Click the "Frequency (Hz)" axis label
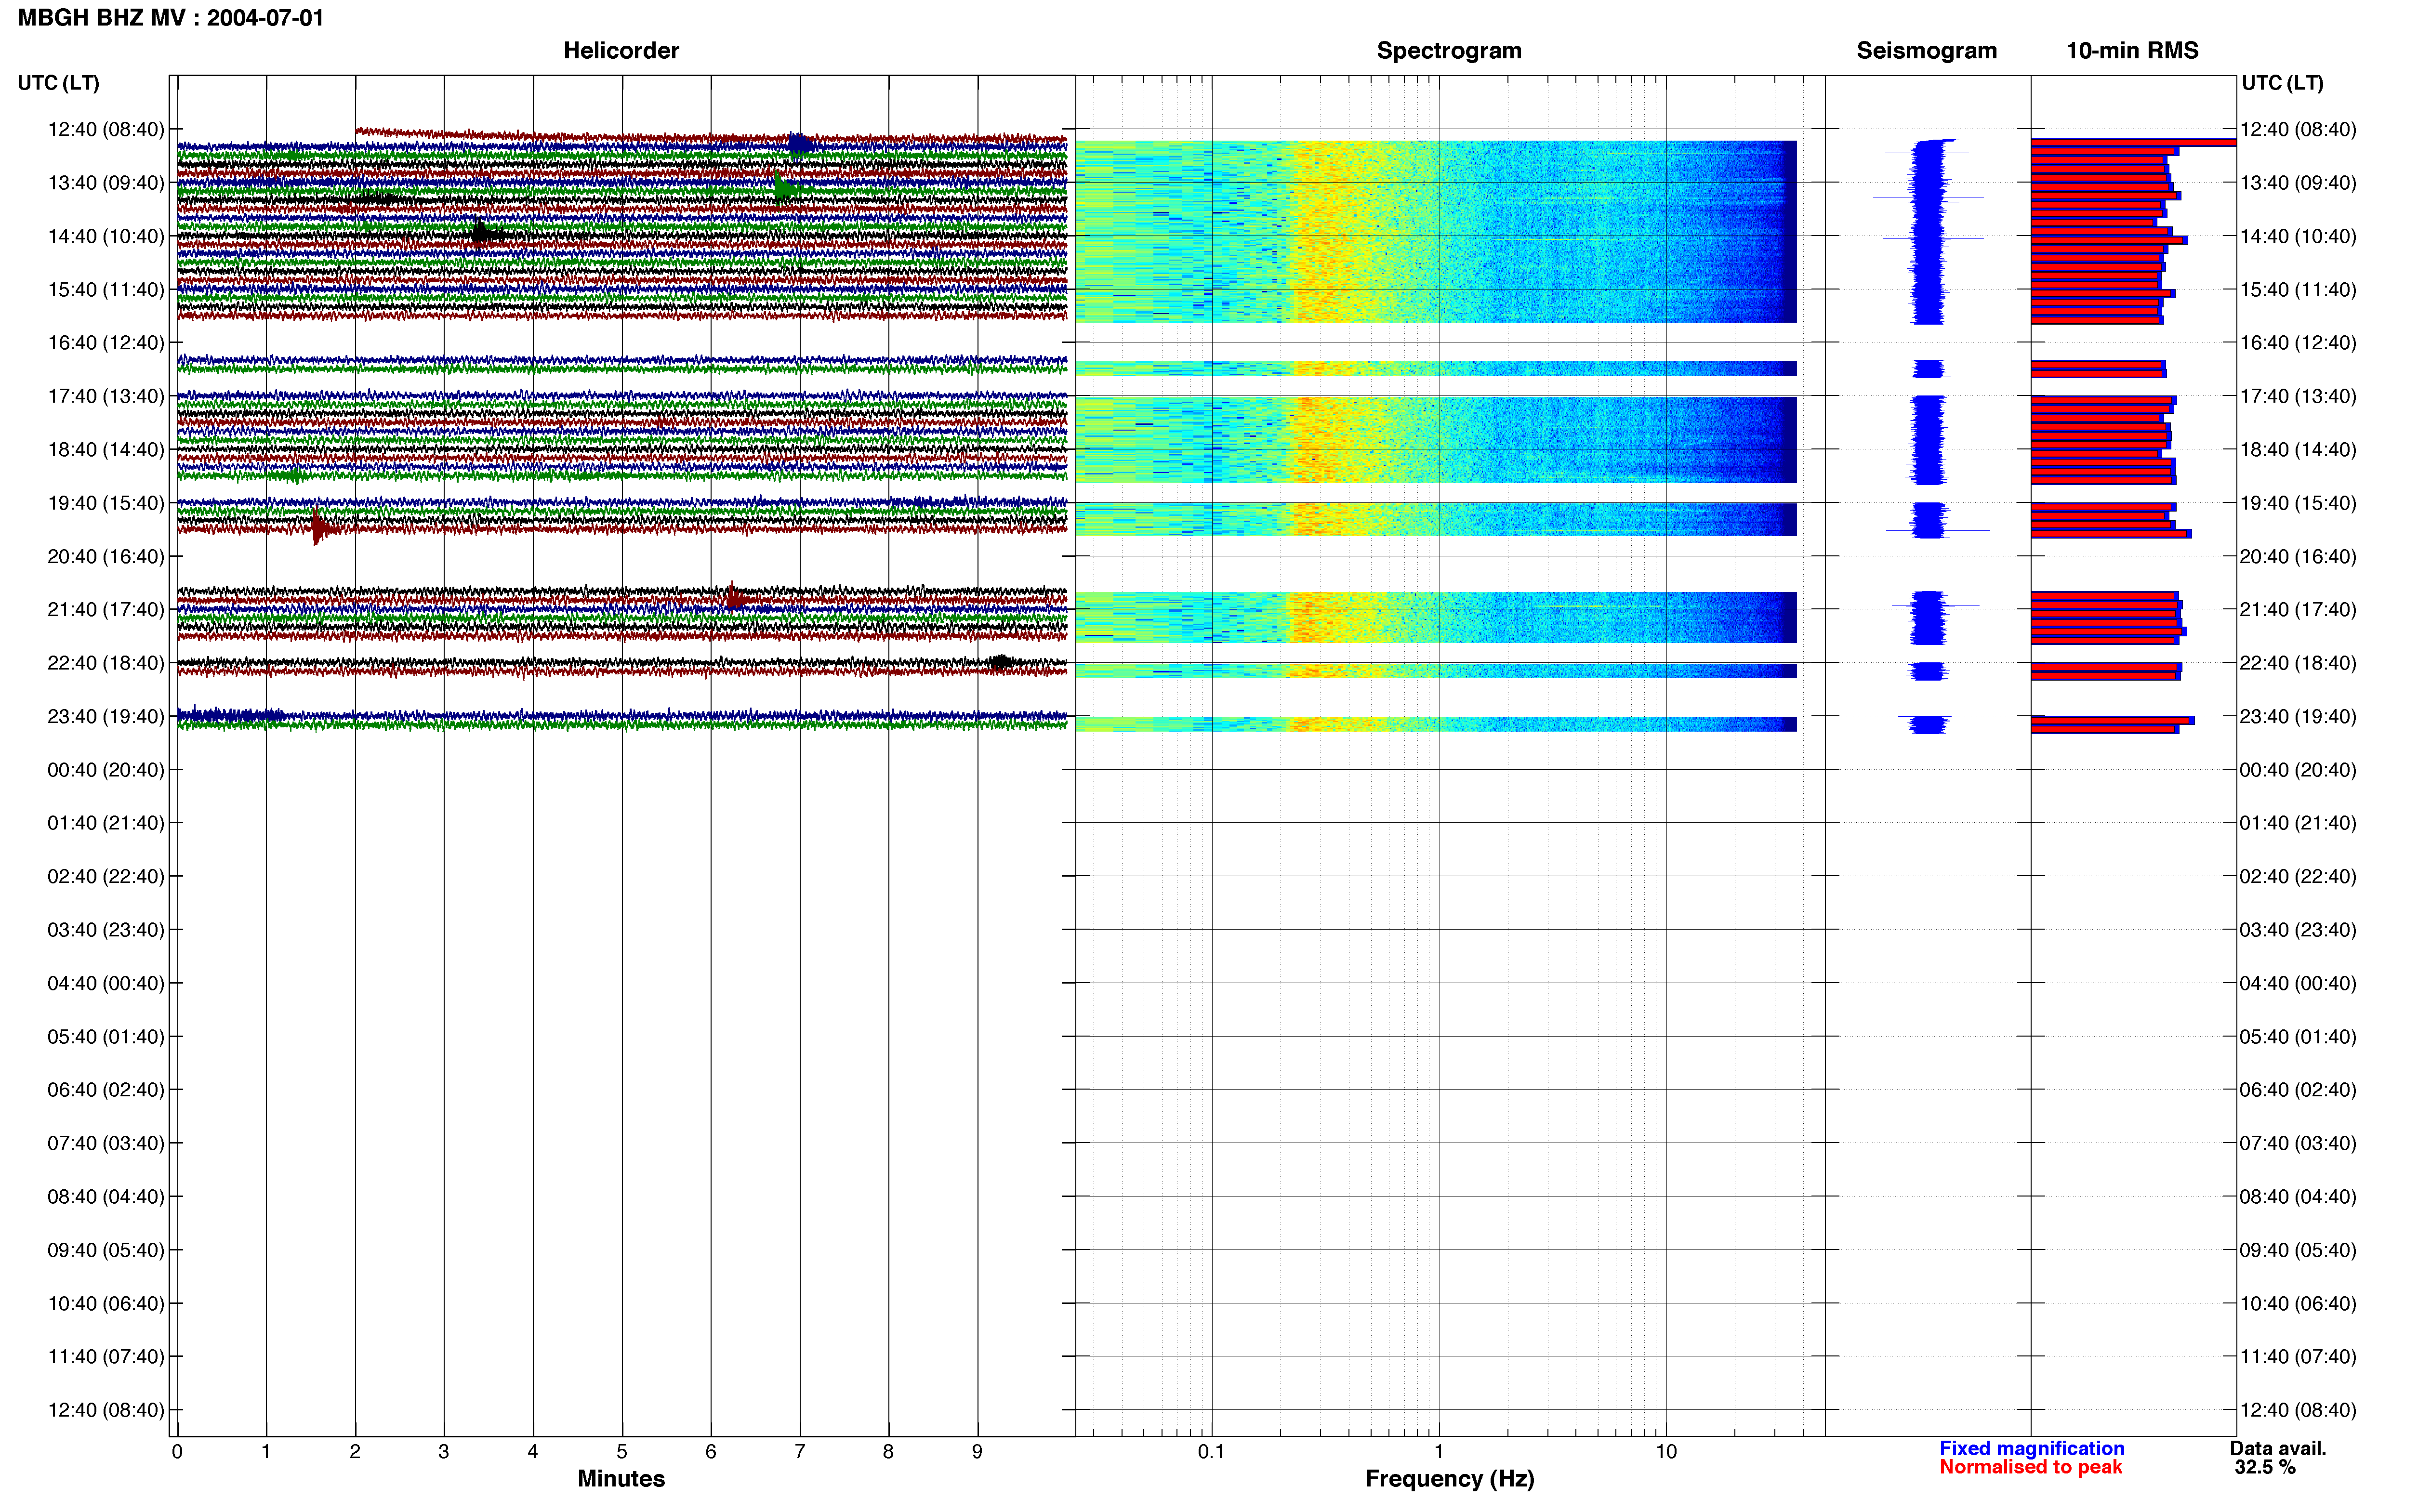Screen dimensions: 2418x1512 [1449, 1478]
